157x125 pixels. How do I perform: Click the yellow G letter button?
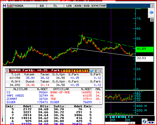click(x=77, y=71)
